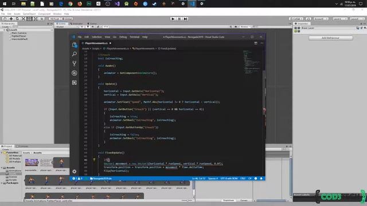Open VS Code Selection menu
Image resolution: width=367 pixels, height=206 pixels.
tap(97, 37)
